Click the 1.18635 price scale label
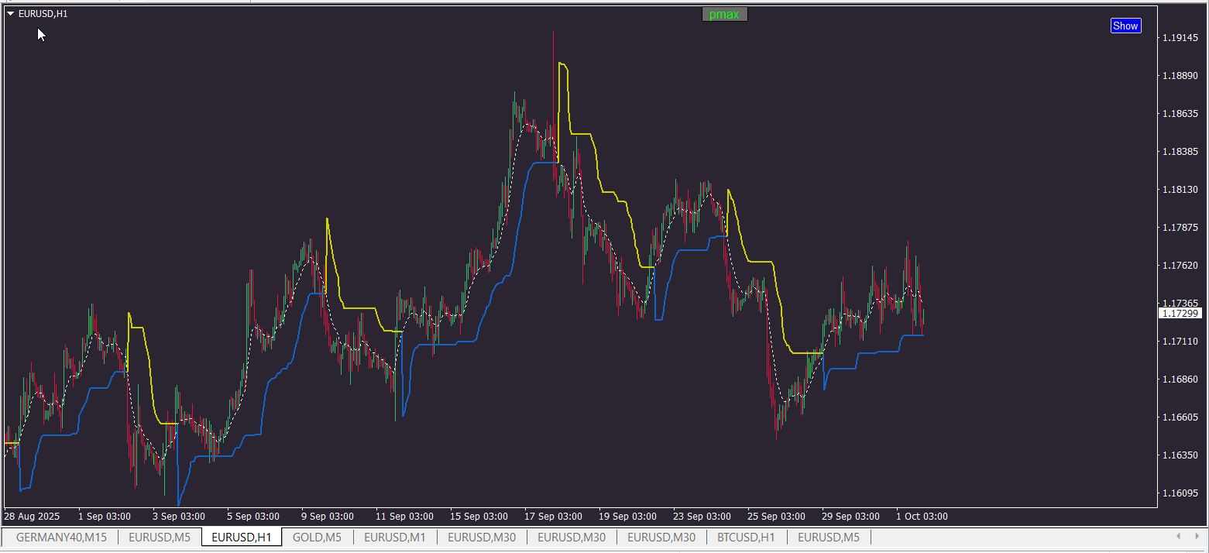Image resolution: width=1209 pixels, height=553 pixels. (x=1182, y=114)
